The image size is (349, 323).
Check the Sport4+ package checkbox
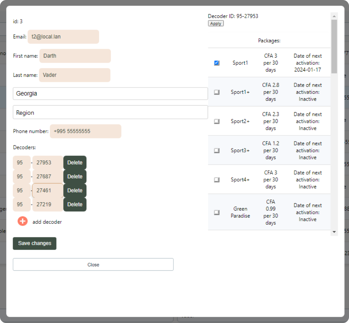click(217, 180)
